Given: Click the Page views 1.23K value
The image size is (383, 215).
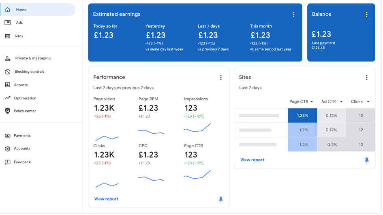Looking at the screenshot, I should tap(105, 108).
